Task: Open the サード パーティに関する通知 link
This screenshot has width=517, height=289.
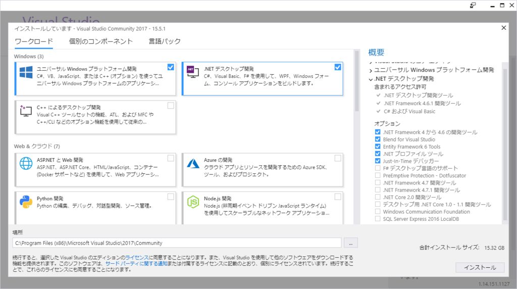Action: (136, 264)
